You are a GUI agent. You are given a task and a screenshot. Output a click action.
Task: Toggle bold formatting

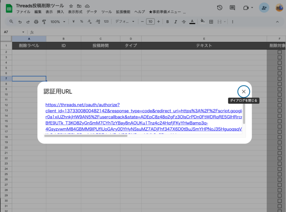[168, 22]
